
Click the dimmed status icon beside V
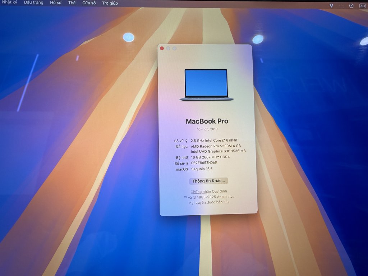coord(341,6)
